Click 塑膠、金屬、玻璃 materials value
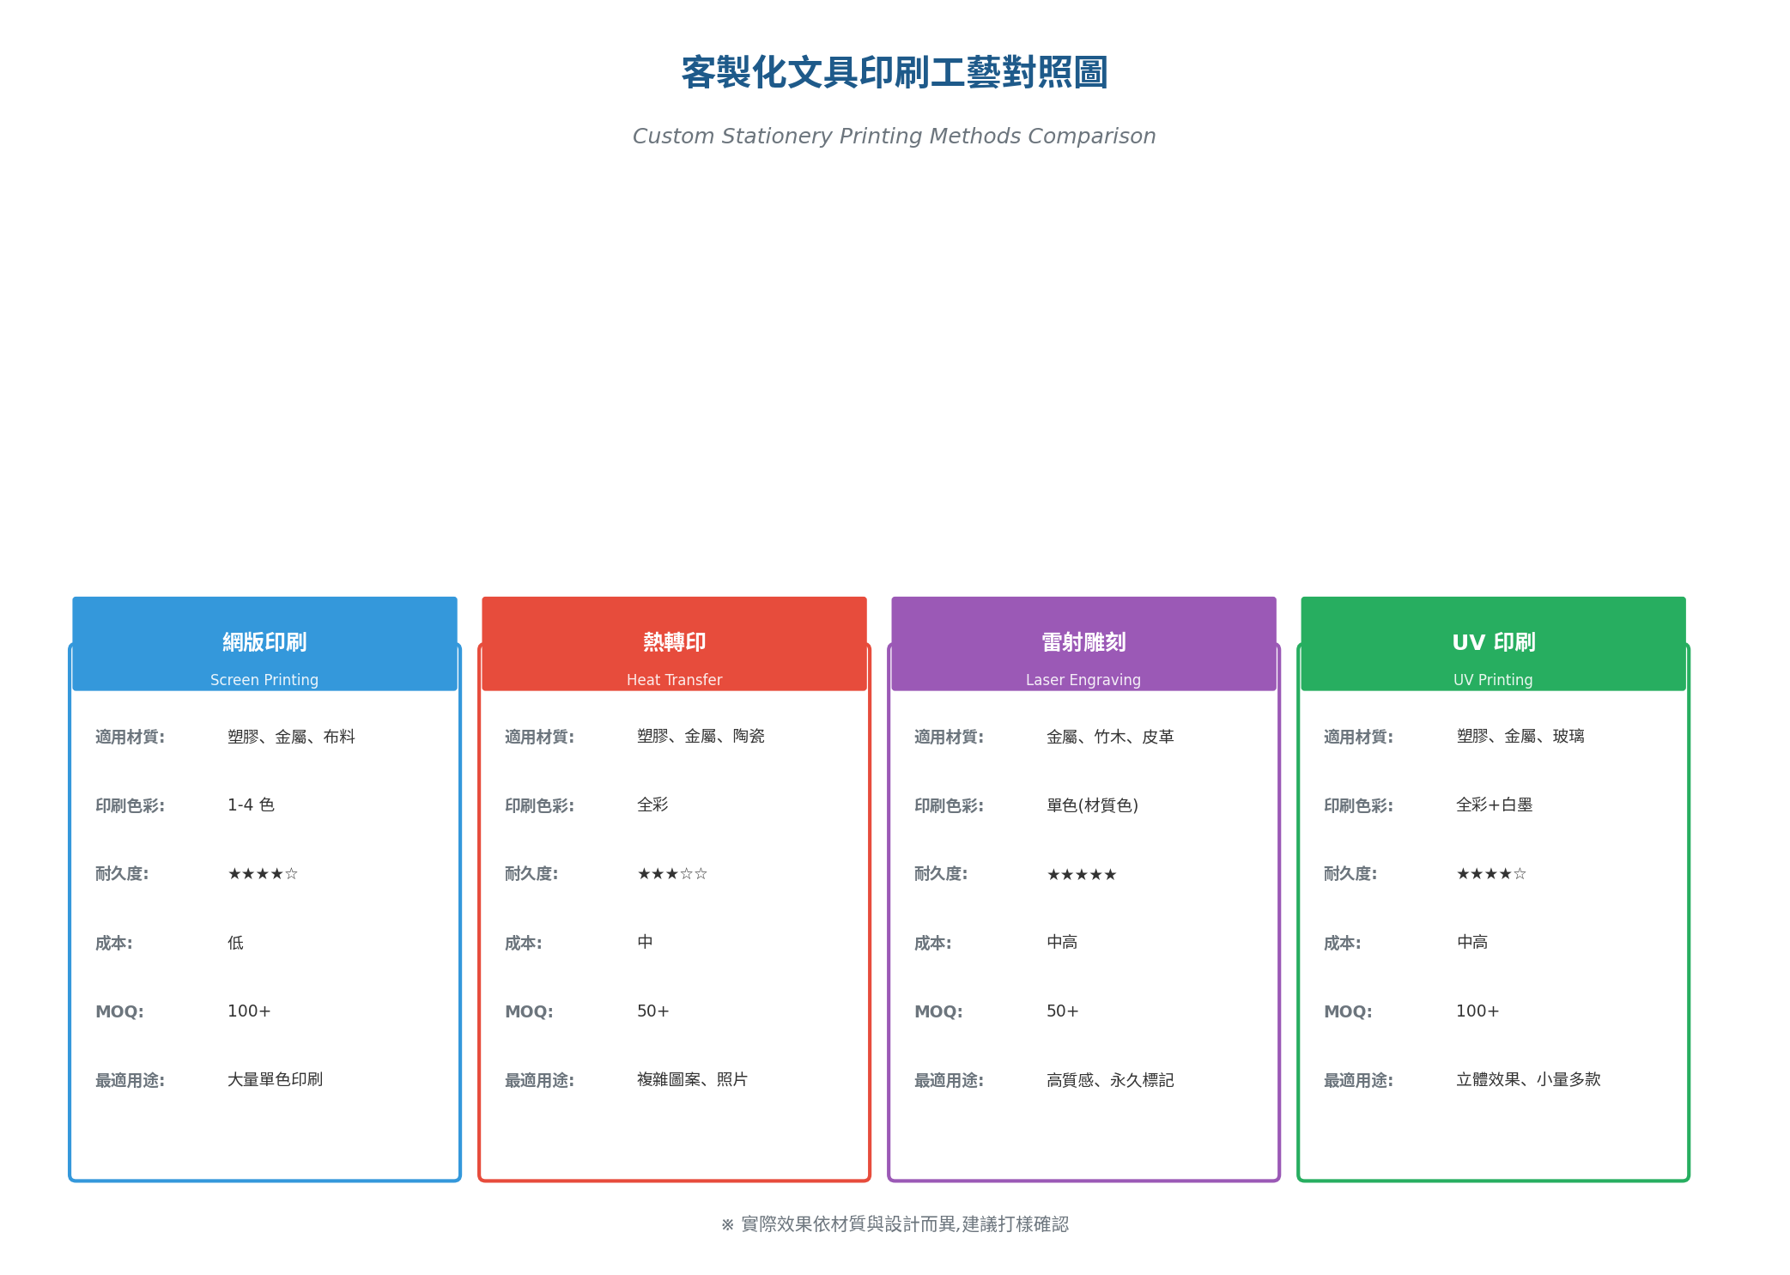The width and height of the screenshot is (1790, 1275). [1520, 737]
